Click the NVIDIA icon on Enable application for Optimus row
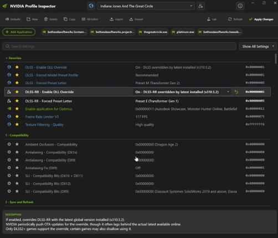 pos(9,108)
